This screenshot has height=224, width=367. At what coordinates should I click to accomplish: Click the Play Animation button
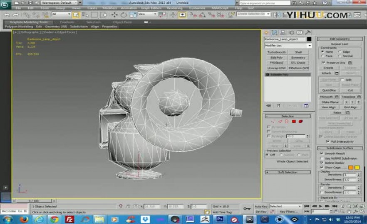coord(321,206)
